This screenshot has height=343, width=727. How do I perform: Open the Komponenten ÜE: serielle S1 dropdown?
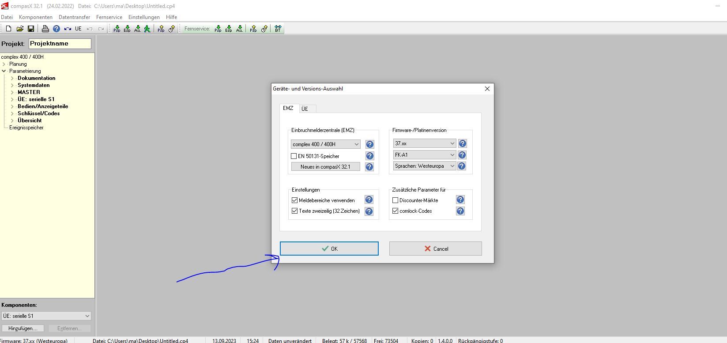(46, 316)
